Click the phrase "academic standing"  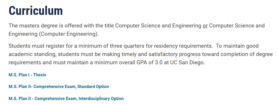point(32,55)
